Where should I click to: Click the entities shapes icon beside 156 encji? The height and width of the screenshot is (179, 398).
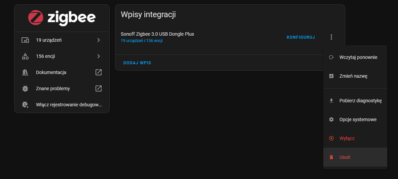click(25, 57)
